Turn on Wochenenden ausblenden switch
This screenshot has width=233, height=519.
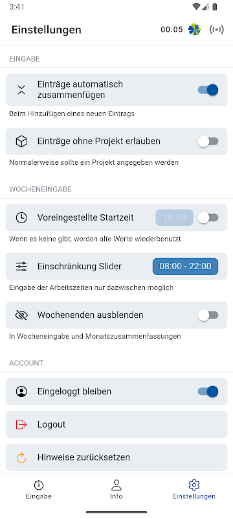pyautogui.click(x=208, y=315)
